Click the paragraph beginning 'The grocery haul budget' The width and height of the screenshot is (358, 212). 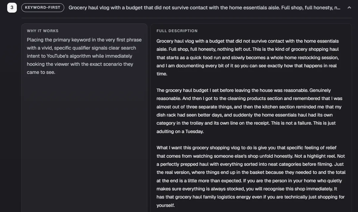tap(249, 111)
